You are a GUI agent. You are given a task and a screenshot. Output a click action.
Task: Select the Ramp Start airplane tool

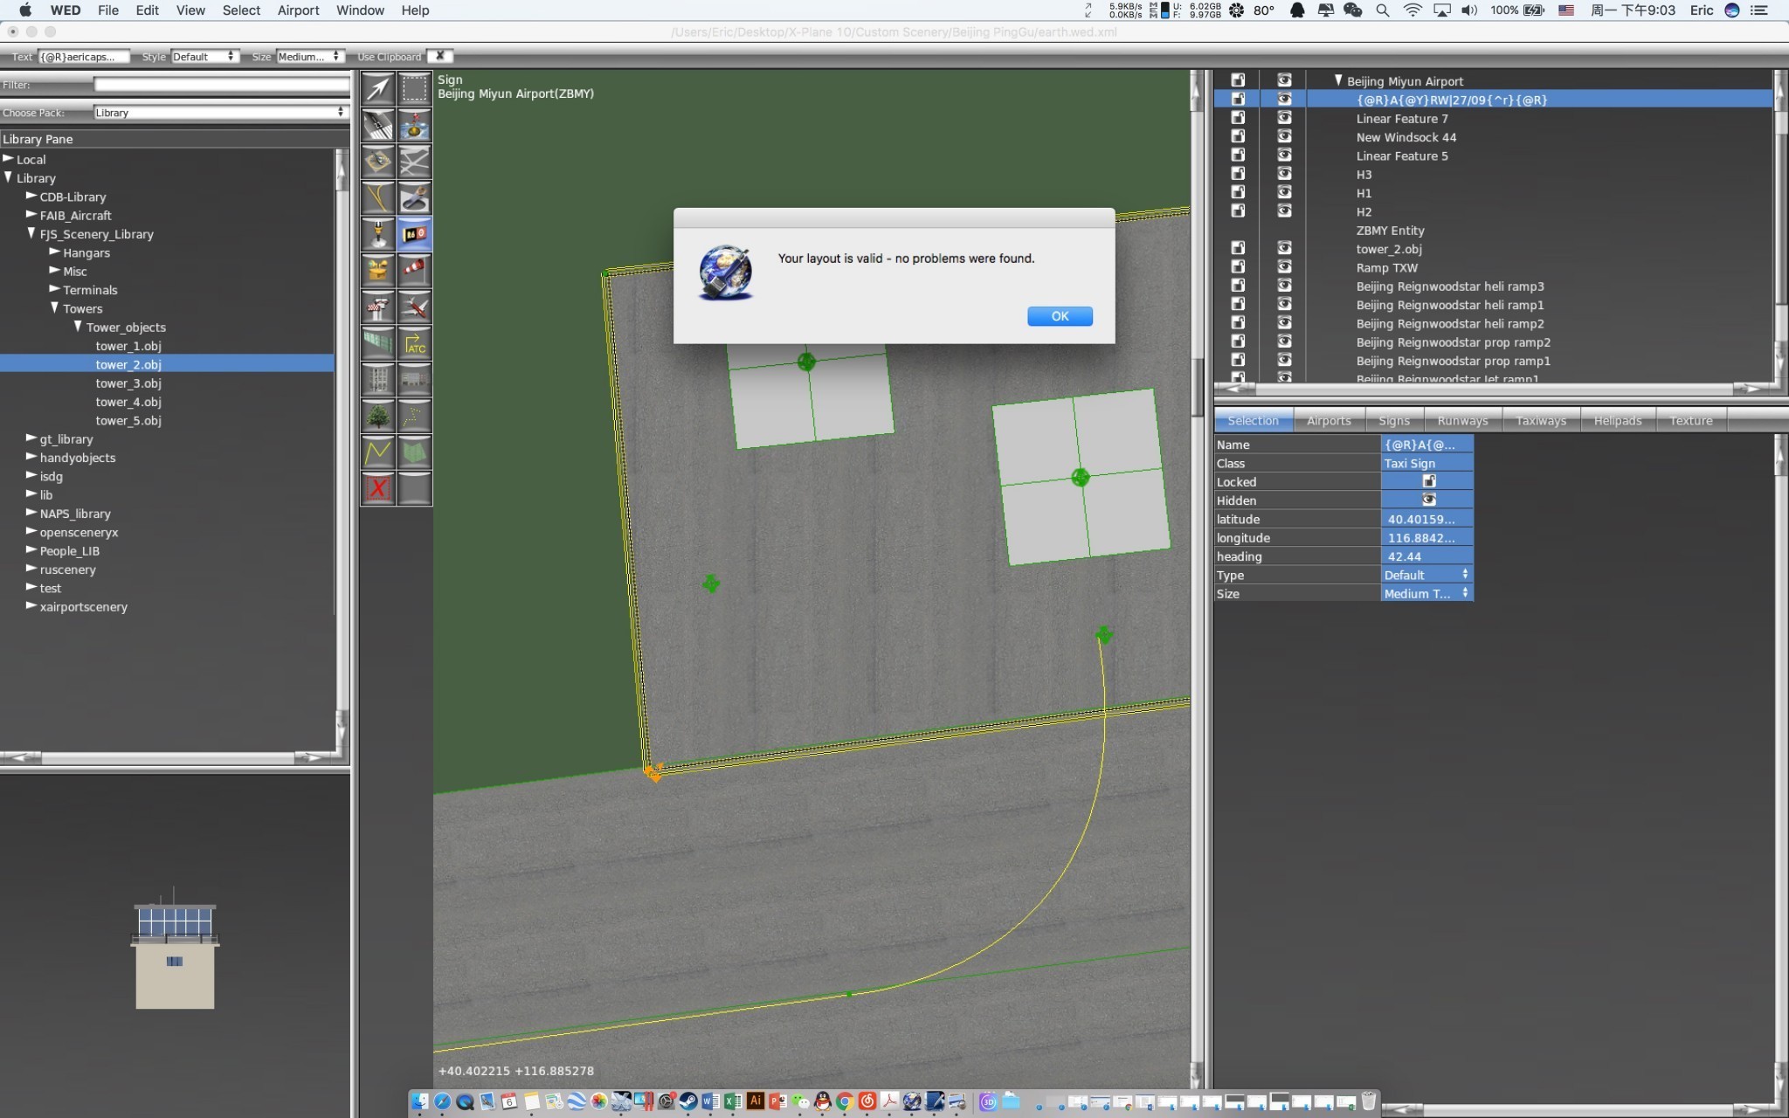tap(414, 307)
